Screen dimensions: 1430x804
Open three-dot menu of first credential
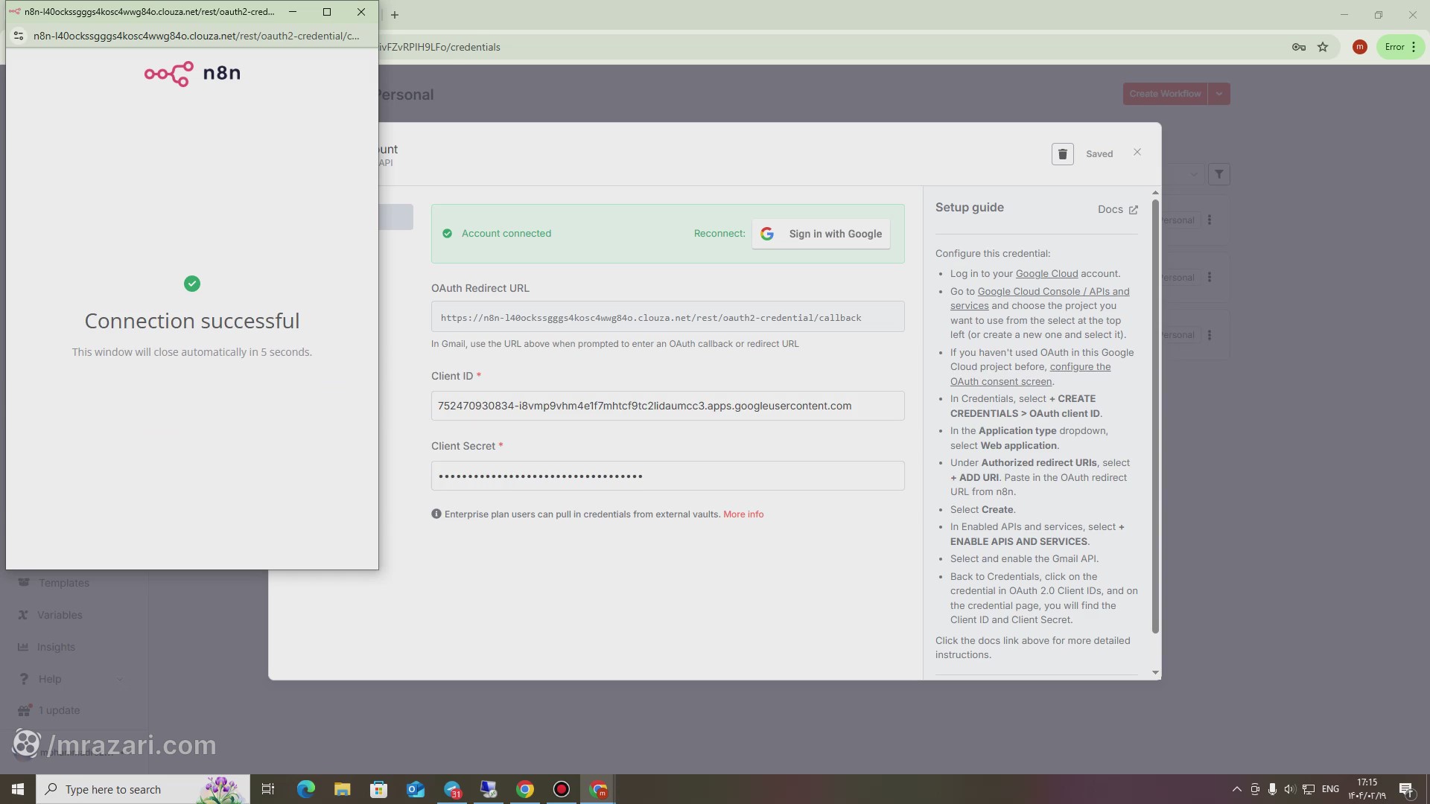(1210, 220)
